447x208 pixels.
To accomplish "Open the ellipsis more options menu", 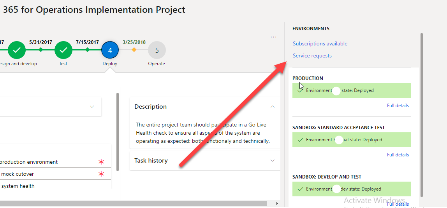I will pyautogui.click(x=273, y=37).
